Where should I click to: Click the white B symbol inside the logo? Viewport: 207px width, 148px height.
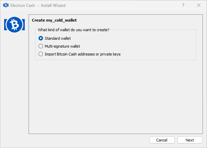coord(14,25)
